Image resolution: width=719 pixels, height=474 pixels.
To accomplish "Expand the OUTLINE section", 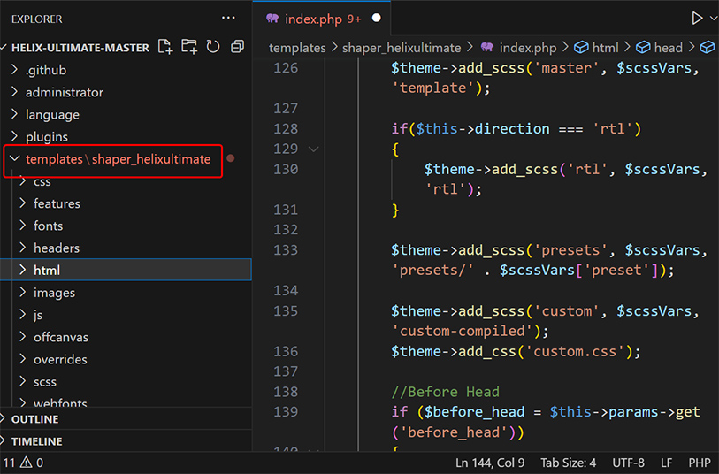I will pyautogui.click(x=34, y=419).
